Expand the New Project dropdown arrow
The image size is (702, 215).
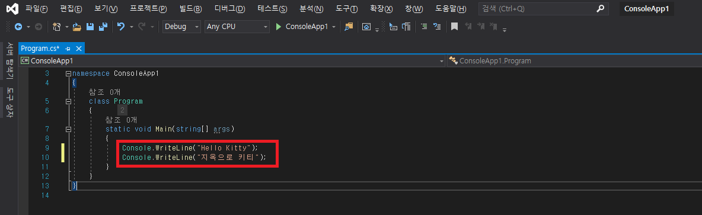tap(67, 27)
